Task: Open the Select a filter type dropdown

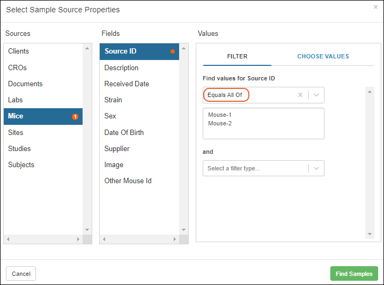Action: [316, 168]
